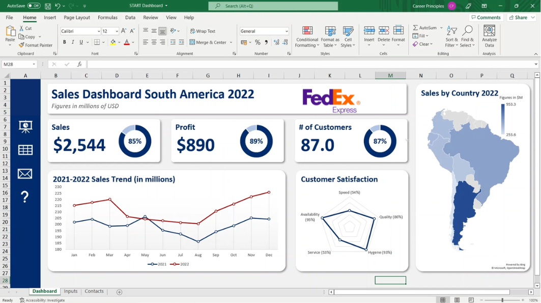Screen dimensions: 541x303
Task: Toggle italic formatting
Action: click(x=73, y=42)
